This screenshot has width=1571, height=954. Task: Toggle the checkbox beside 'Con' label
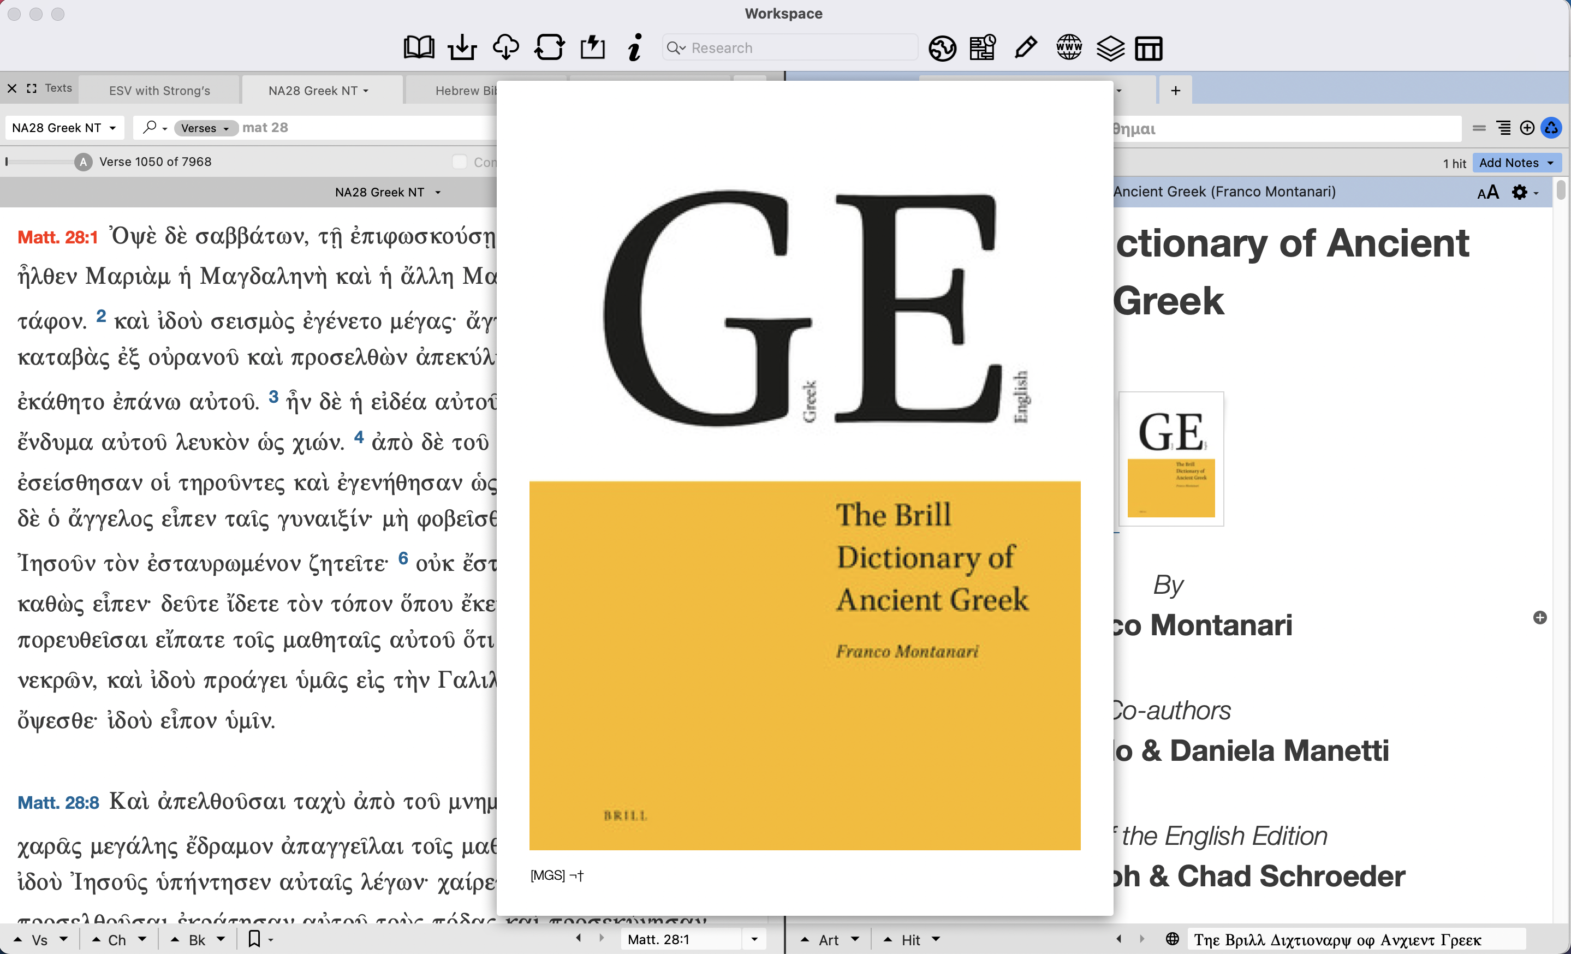pyautogui.click(x=459, y=162)
